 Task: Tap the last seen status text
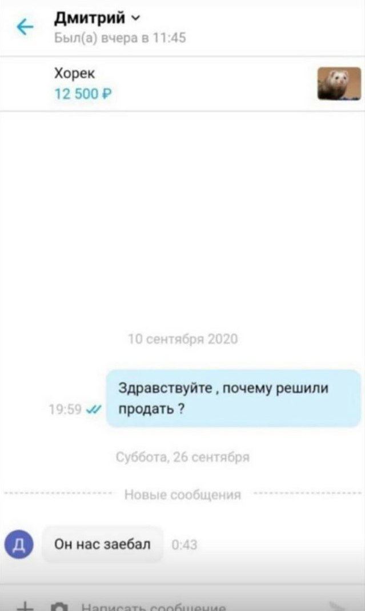(x=120, y=38)
